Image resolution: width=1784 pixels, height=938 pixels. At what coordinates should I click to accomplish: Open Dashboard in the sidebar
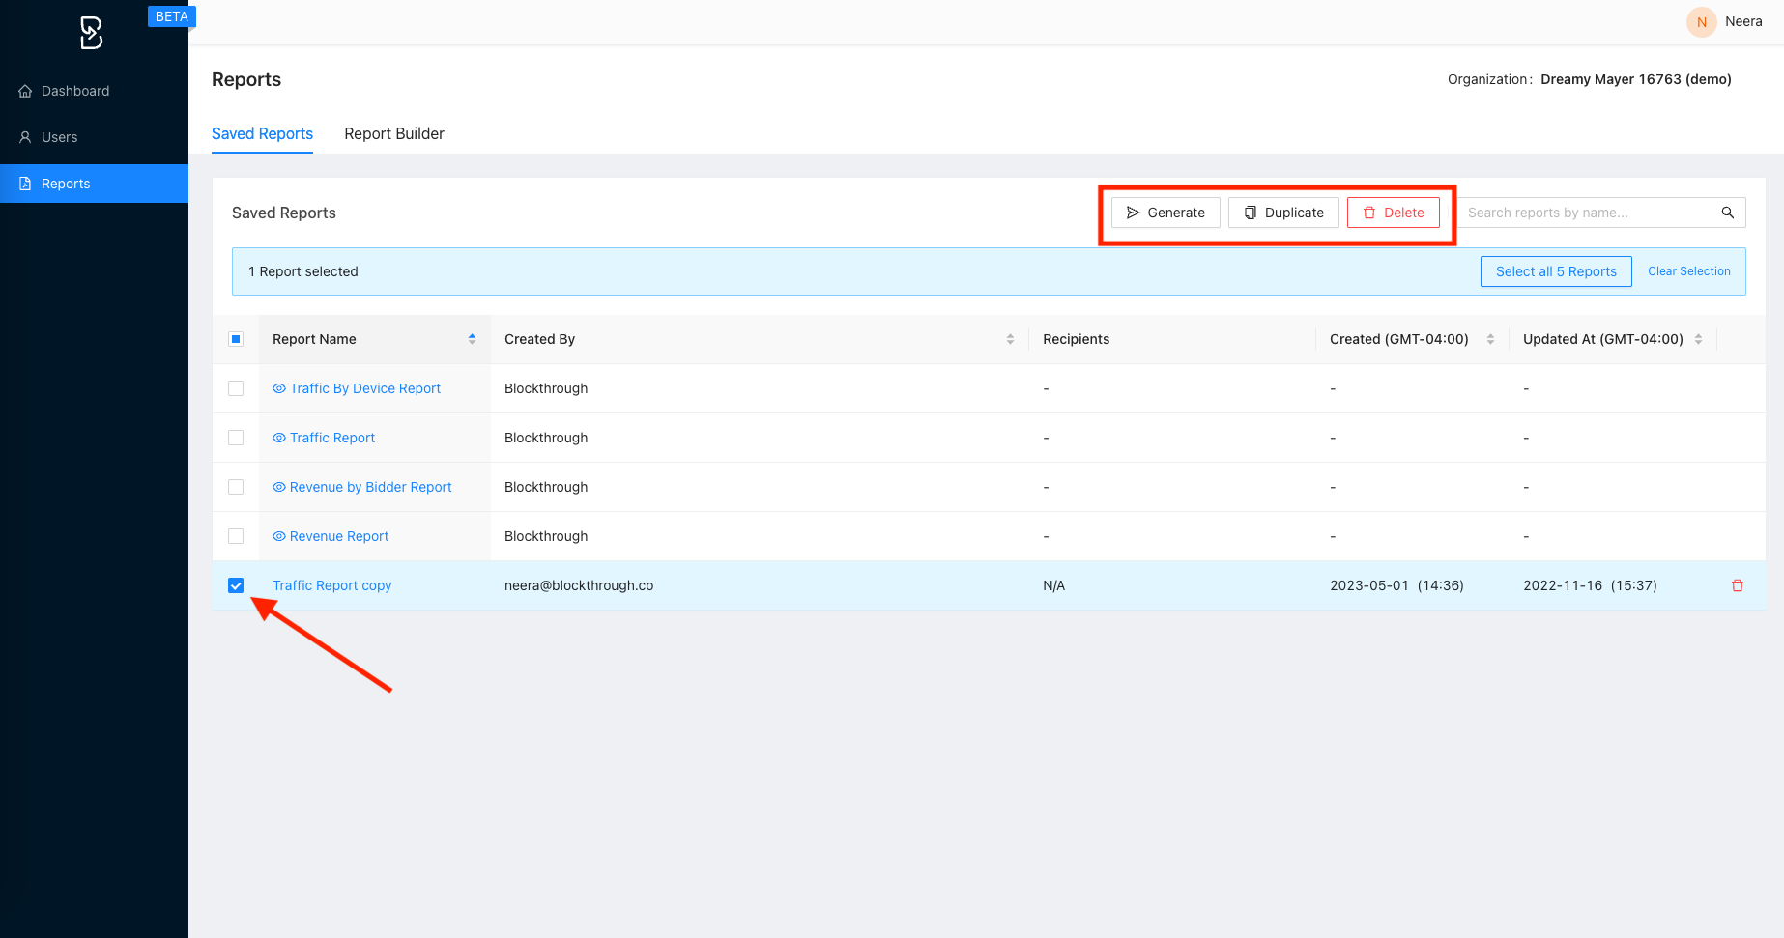[x=94, y=91]
